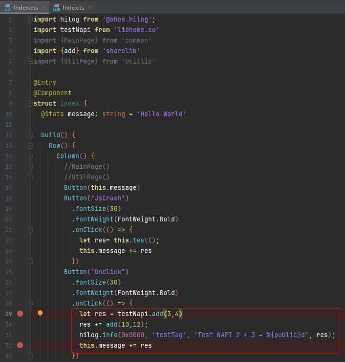345x362 pixels.
Task: Collapse the build() method fold marker
Action: [x=31, y=135]
